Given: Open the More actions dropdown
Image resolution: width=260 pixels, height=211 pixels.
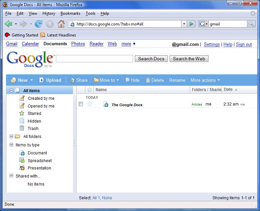Looking at the screenshot, I should coord(205,80).
